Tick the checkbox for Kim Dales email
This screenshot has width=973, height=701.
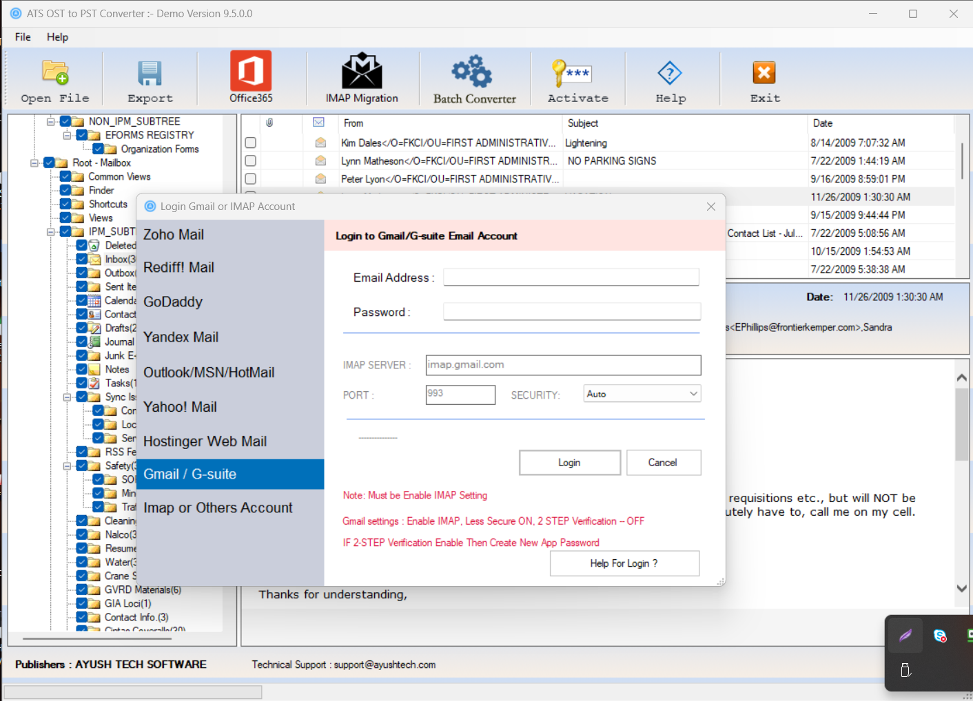(x=251, y=143)
